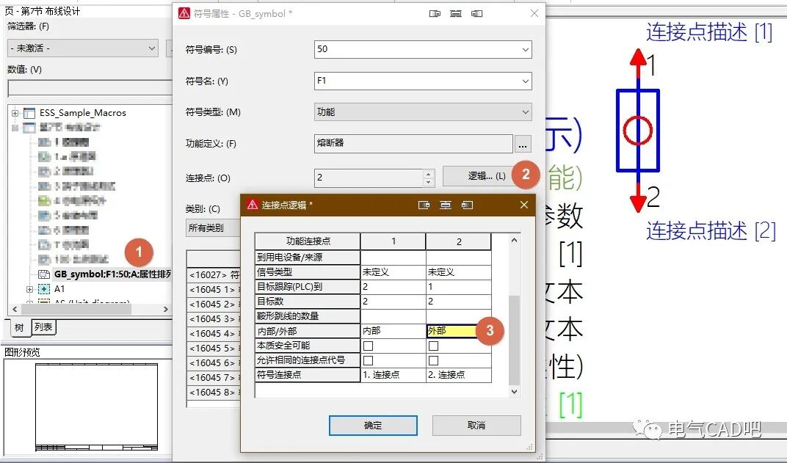The width and height of the screenshot is (787, 463).
Task: Click column header 1 in logic table
Action: tap(393, 241)
